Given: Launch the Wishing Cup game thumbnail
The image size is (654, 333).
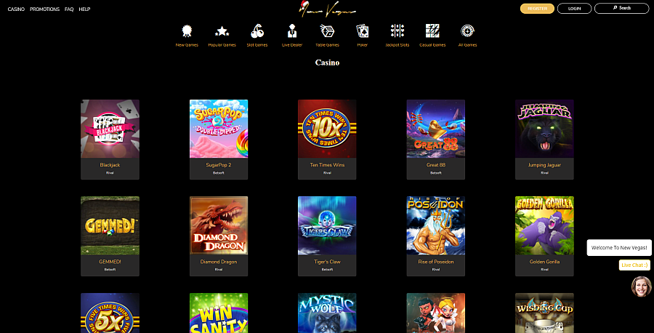Looking at the screenshot, I should (544, 313).
